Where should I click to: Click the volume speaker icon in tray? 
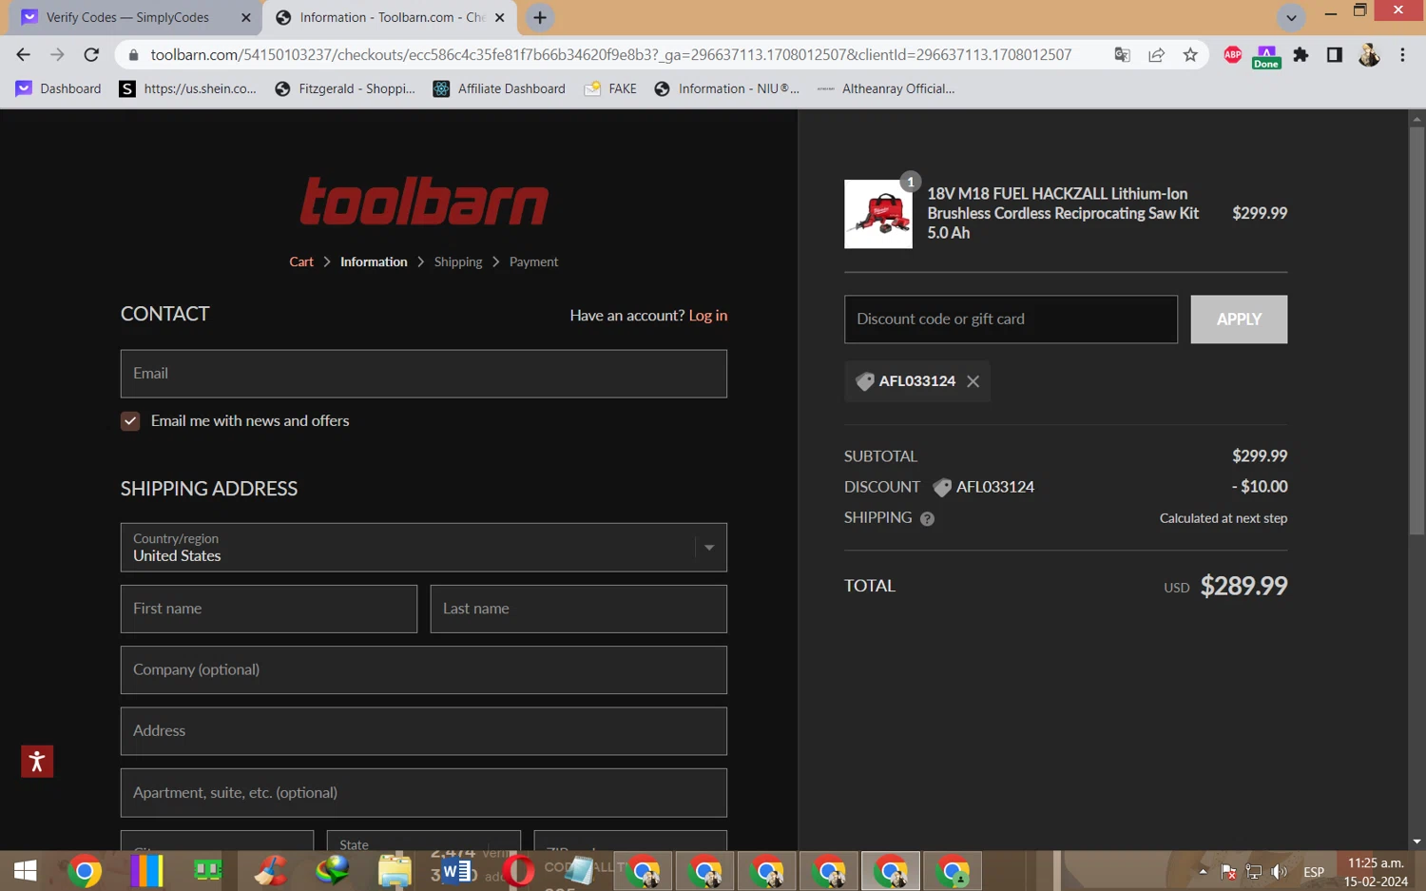[x=1280, y=871]
